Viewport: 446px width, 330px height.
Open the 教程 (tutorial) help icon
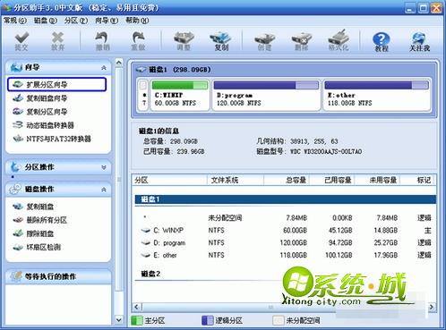[382, 42]
